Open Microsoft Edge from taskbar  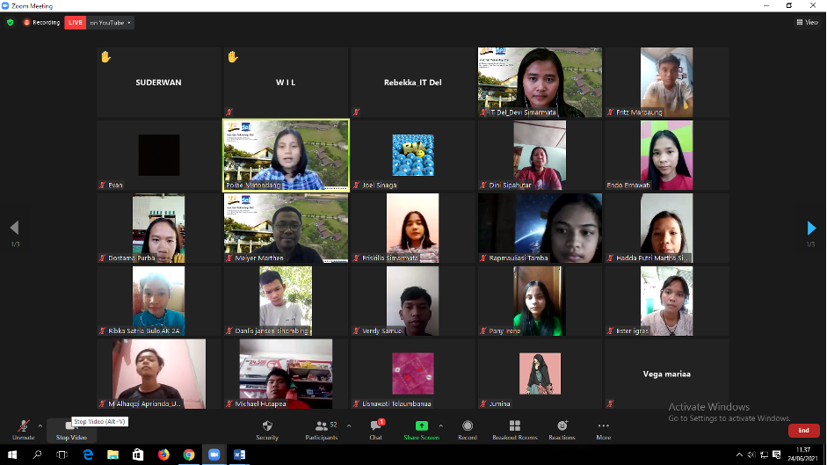click(x=88, y=454)
